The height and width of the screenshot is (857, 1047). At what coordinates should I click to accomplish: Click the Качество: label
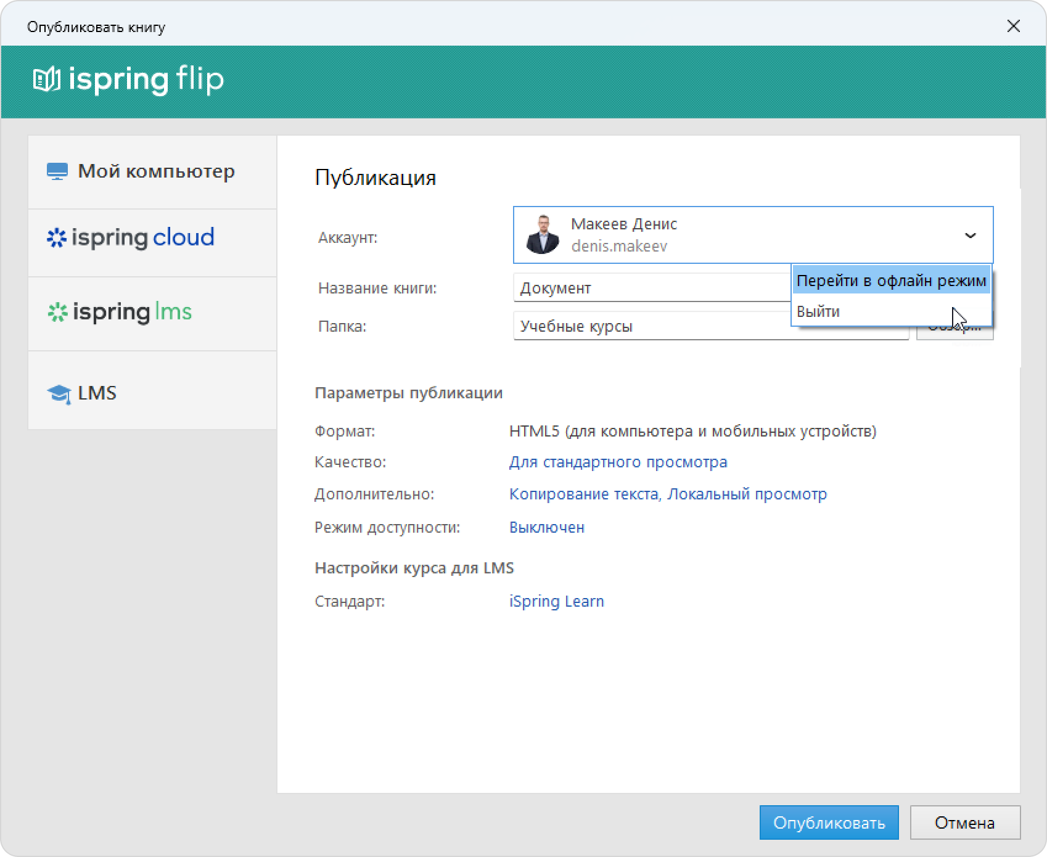click(x=350, y=462)
